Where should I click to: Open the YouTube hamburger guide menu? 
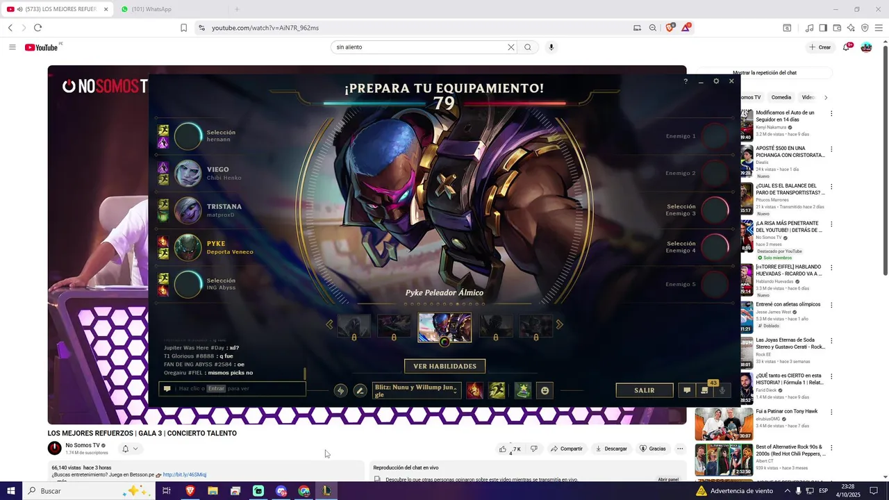[x=12, y=47]
